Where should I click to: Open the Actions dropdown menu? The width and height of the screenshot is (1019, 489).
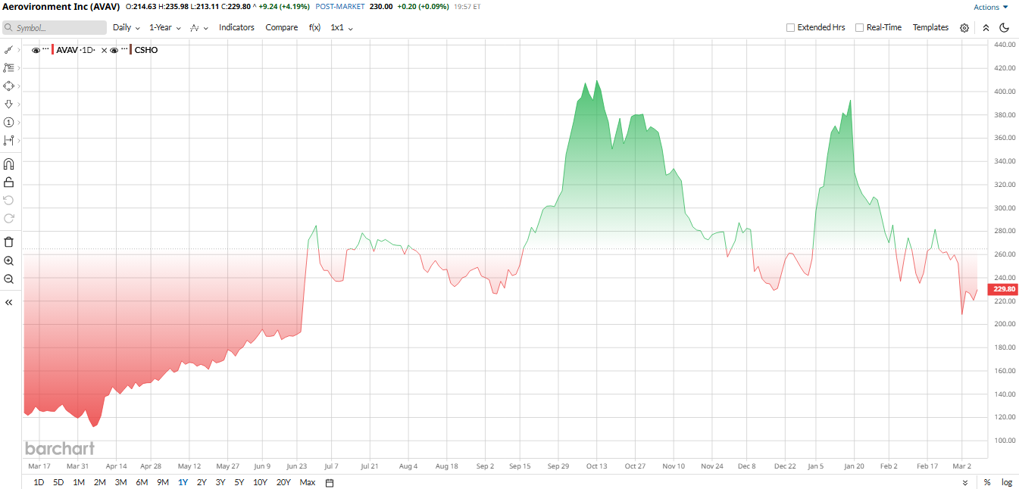(991, 7)
